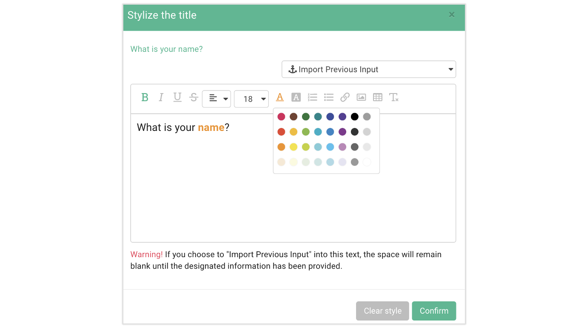Apply strikethrough formatting
Screen dimensions: 587x329
194,97
